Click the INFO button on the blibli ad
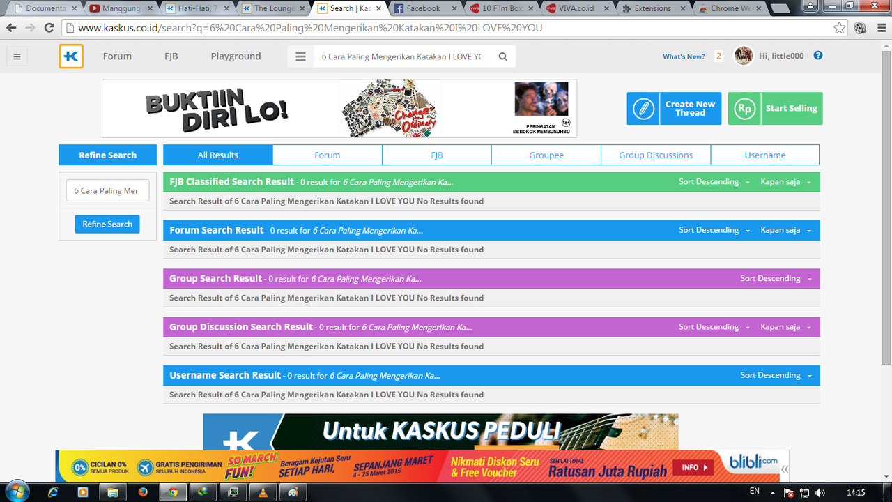This screenshot has height=502, width=892. (x=693, y=467)
